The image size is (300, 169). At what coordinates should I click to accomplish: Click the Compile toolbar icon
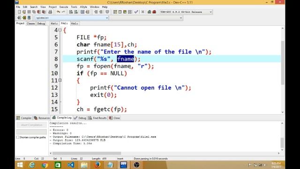(115, 12)
